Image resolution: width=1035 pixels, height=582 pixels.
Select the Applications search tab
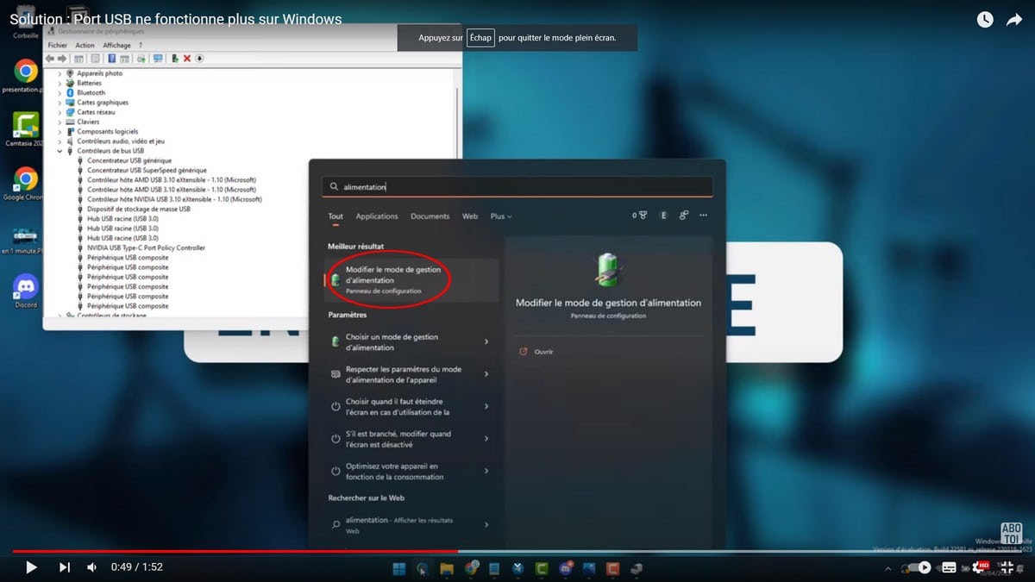[377, 216]
